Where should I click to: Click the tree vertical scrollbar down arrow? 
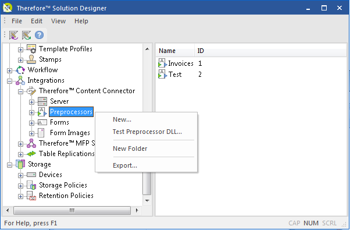pos(147,201)
